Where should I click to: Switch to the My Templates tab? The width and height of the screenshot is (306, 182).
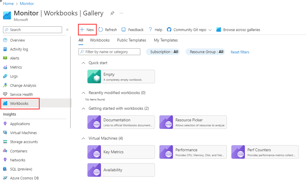[166, 40]
